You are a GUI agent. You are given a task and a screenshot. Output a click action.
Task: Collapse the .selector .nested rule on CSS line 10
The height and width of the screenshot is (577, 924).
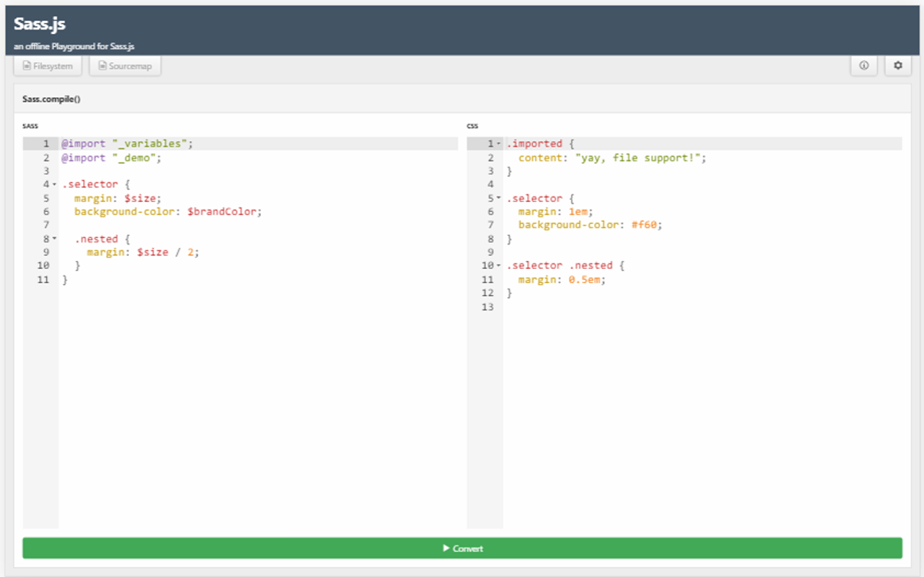pyautogui.click(x=498, y=265)
